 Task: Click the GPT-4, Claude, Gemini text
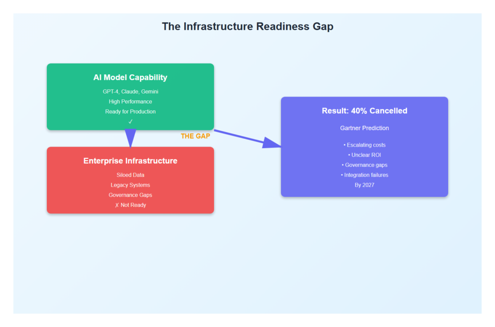click(130, 92)
